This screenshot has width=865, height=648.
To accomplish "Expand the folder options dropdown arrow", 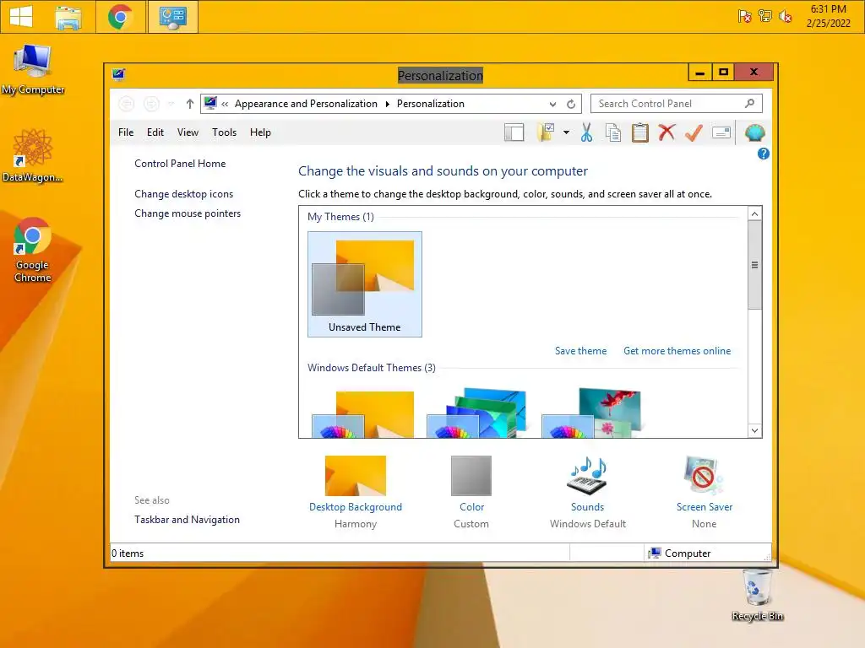I will click(566, 132).
